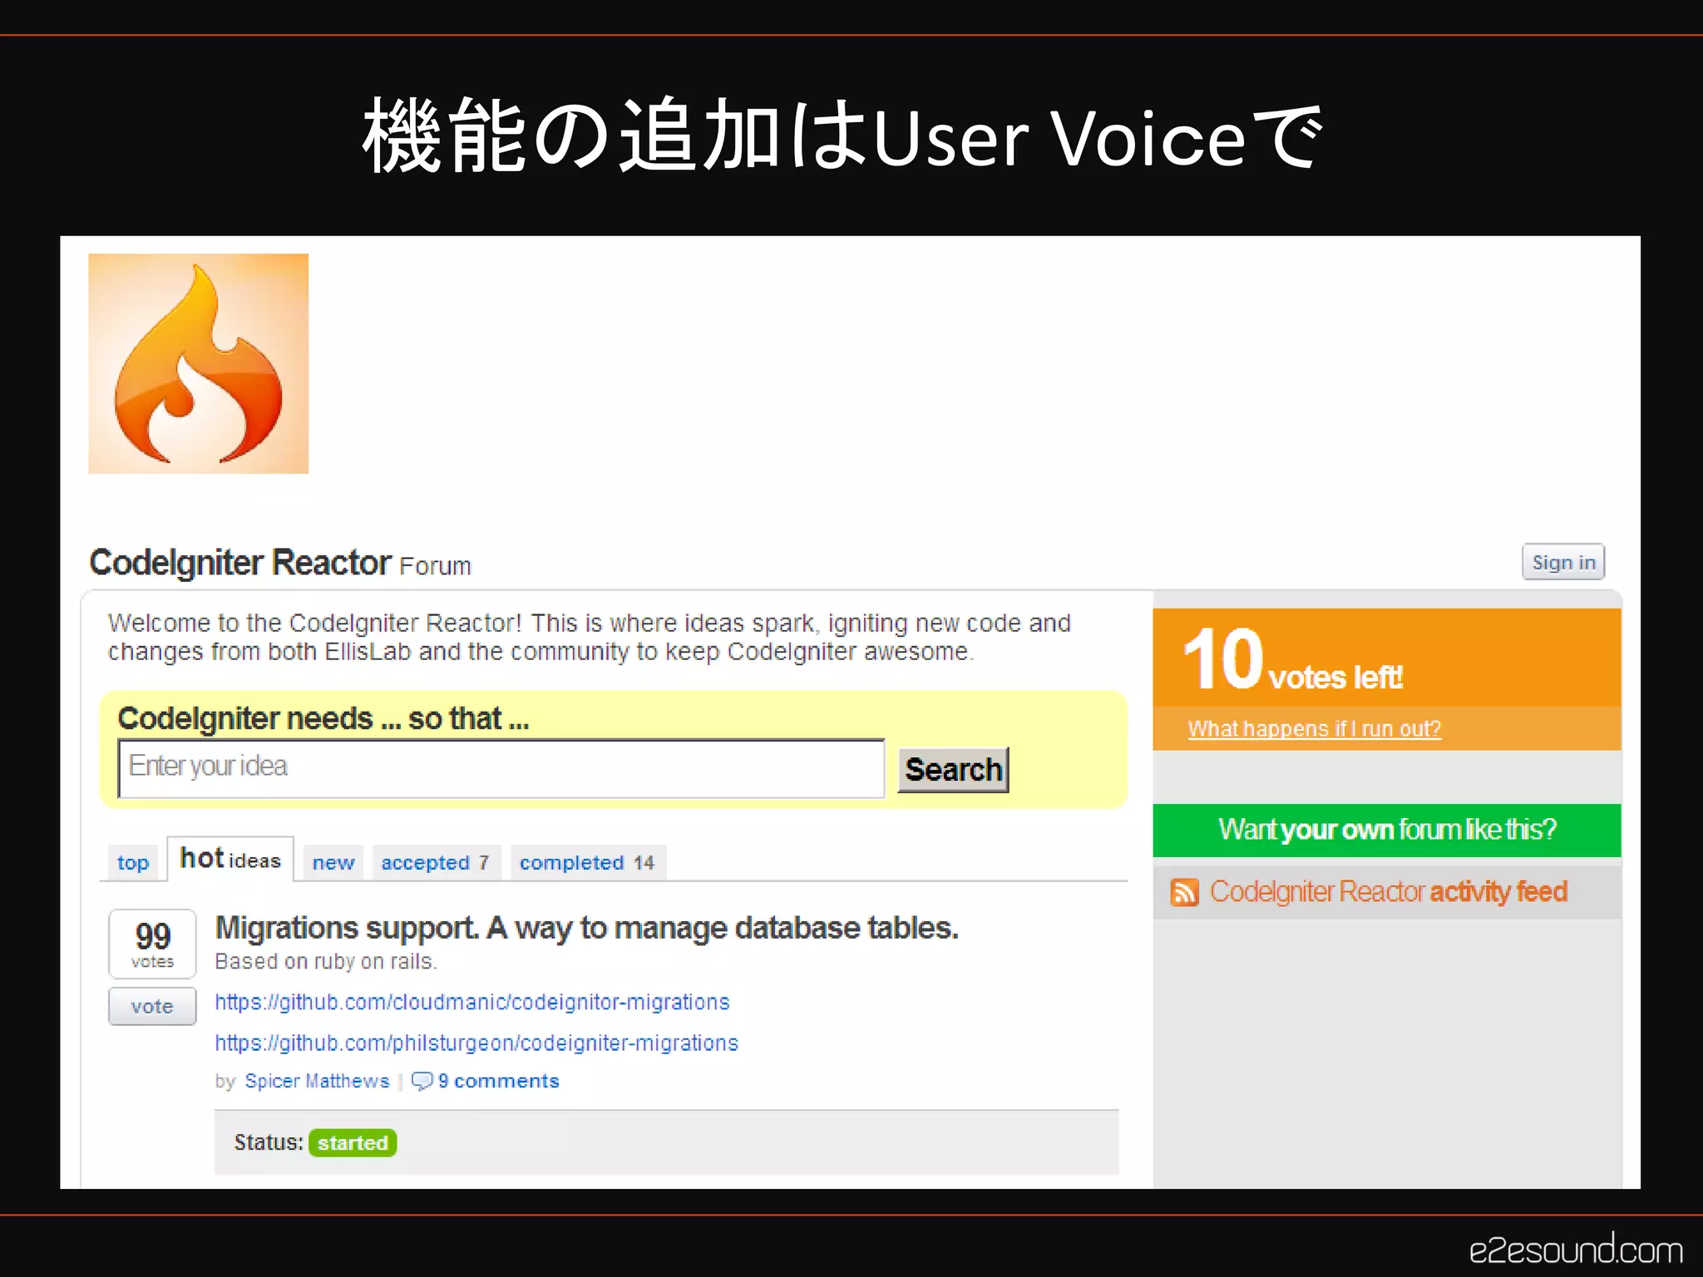Open the 9 comments link
The height and width of the screenshot is (1277, 1703).
[499, 1081]
